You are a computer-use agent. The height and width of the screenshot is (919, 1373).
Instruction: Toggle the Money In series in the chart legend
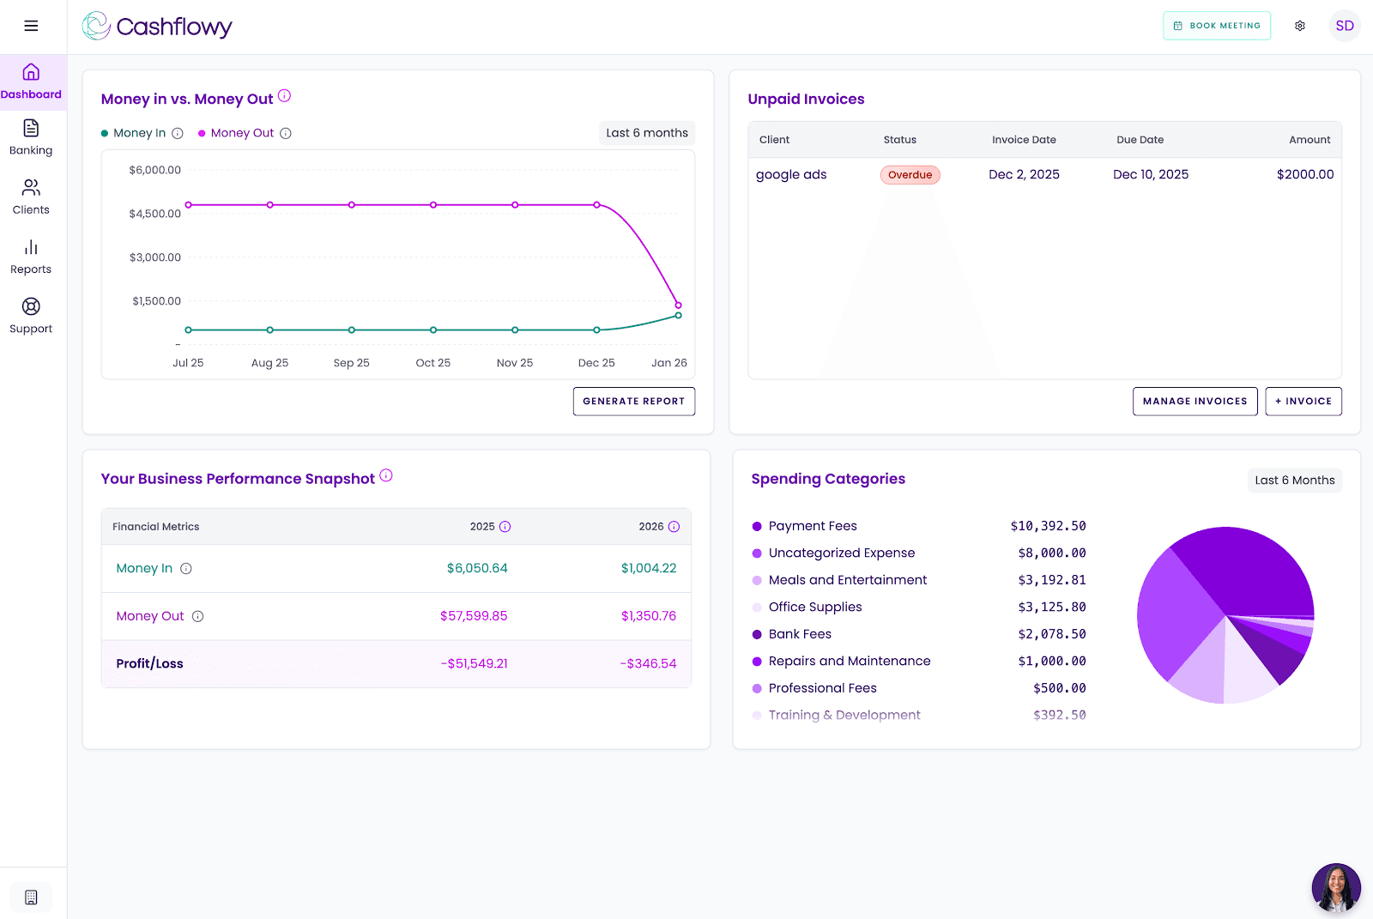tap(140, 133)
